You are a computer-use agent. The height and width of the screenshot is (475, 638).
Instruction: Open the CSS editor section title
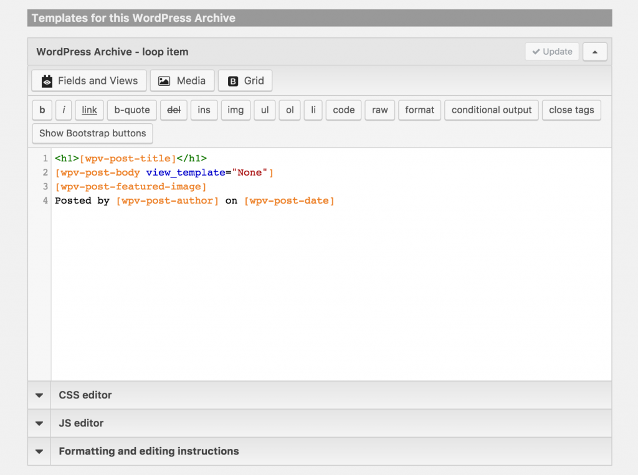85,395
